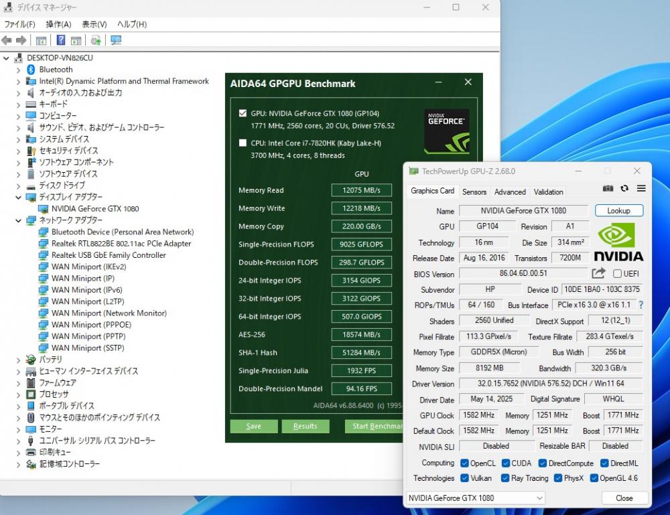This screenshot has width=670, height=515.
Task: Switch to the Advanced tab in GPU-Z
Action: click(x=510, y=192)
